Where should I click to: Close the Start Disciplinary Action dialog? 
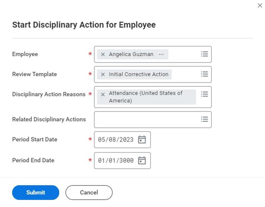(x=260, y=5)
